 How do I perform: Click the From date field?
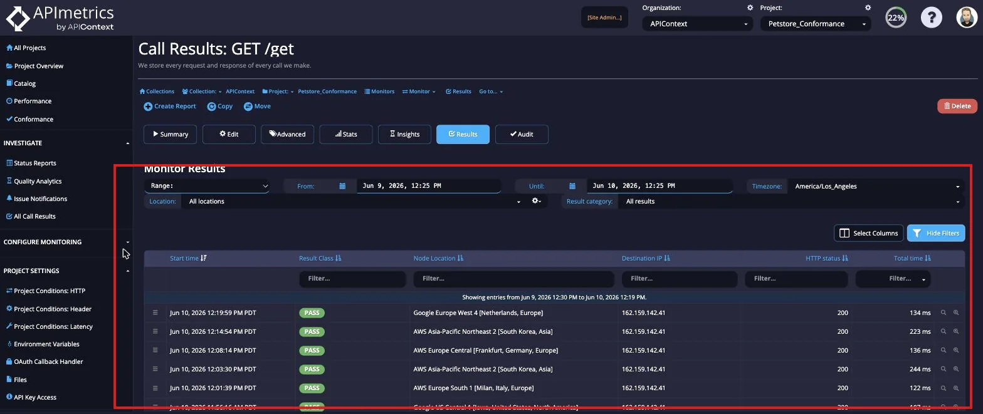coord(429,186)
